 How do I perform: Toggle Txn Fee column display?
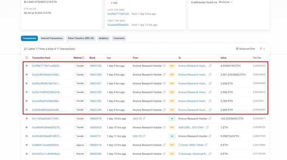tap(257, 58)
